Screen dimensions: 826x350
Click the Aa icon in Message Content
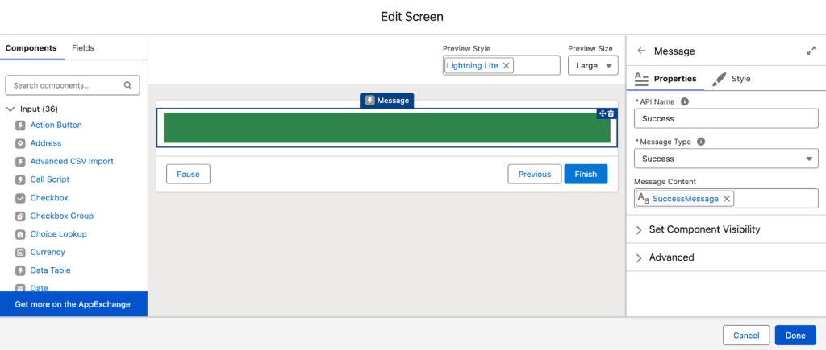click(643, 198)
